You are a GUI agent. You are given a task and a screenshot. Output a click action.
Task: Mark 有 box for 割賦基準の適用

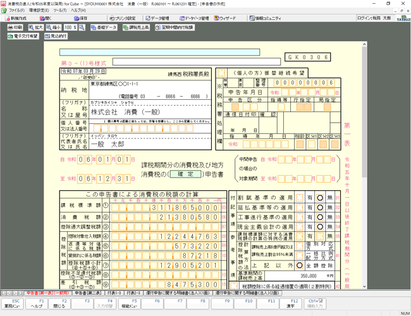299,198
